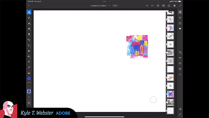
Task: Open the share export menu
Action: pyautogui.click(x=169, y=6)
